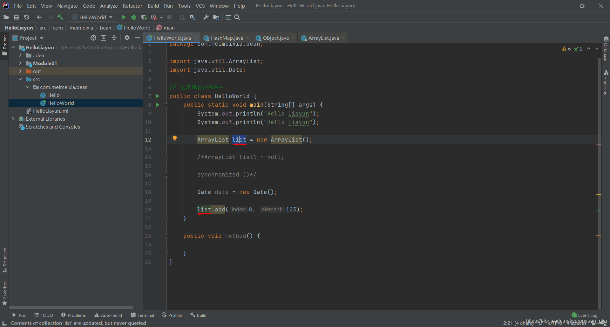Viewport: 610px width, 327px height.
Task: Click the Open folder toolbar icon
Action: [6, 17]
